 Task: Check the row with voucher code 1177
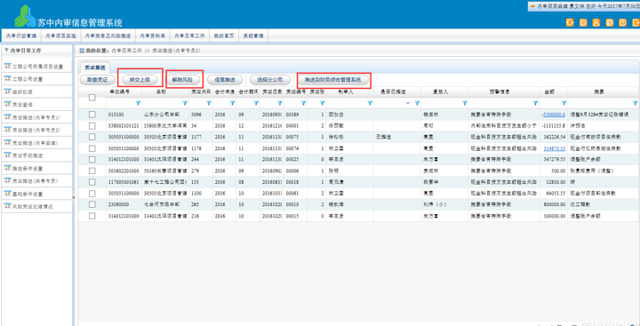coord(92,137)
